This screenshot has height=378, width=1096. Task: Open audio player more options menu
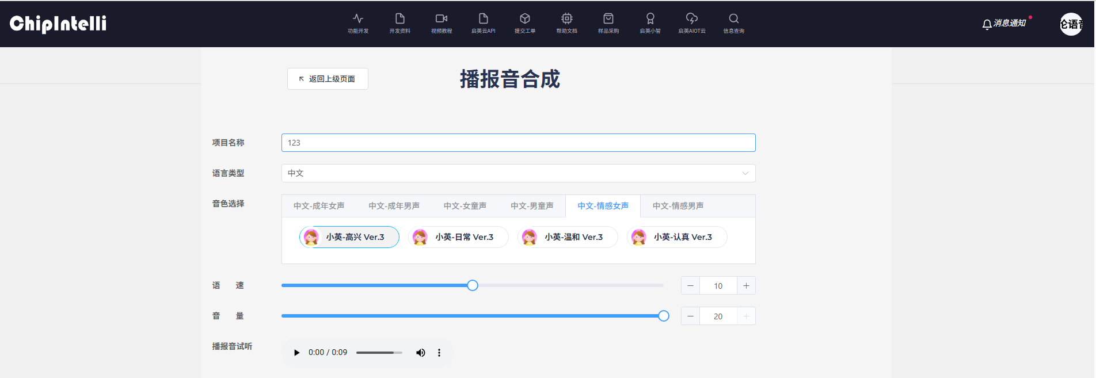pyautogui.click(x=439, y=353)
